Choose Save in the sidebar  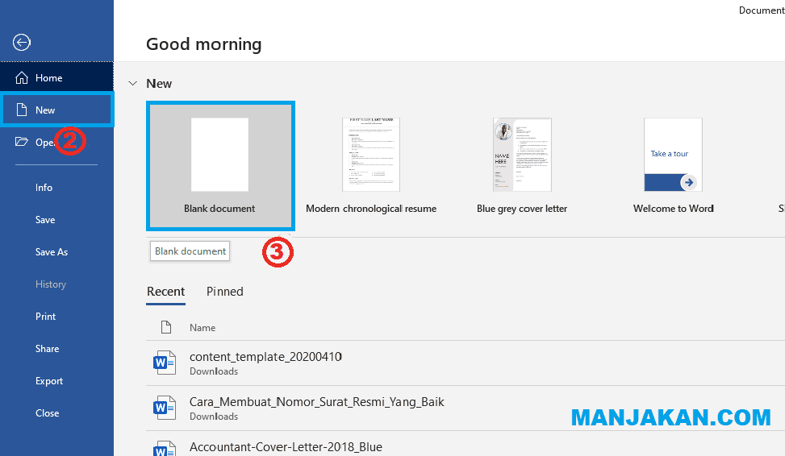click(45, 219)
